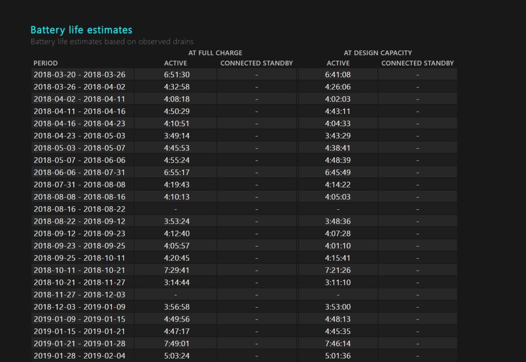Select period 2018-06-06 - 2018-07-31
526x362 pixels.
tap(79, 172)
